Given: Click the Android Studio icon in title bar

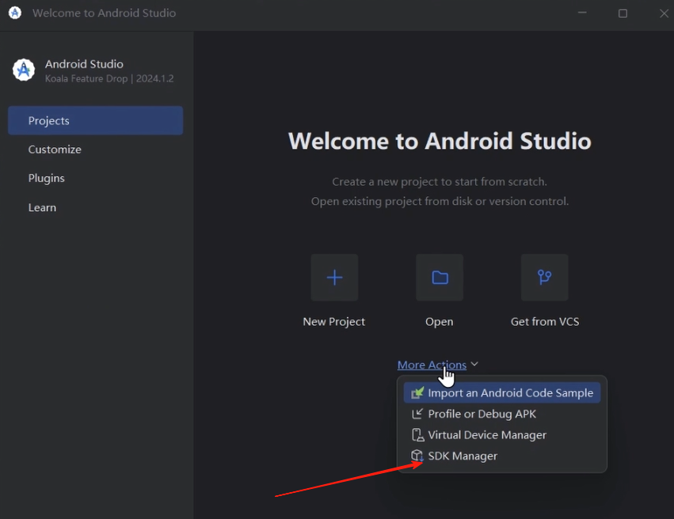Looking at the screenshot, I should [x=15, y=13].
